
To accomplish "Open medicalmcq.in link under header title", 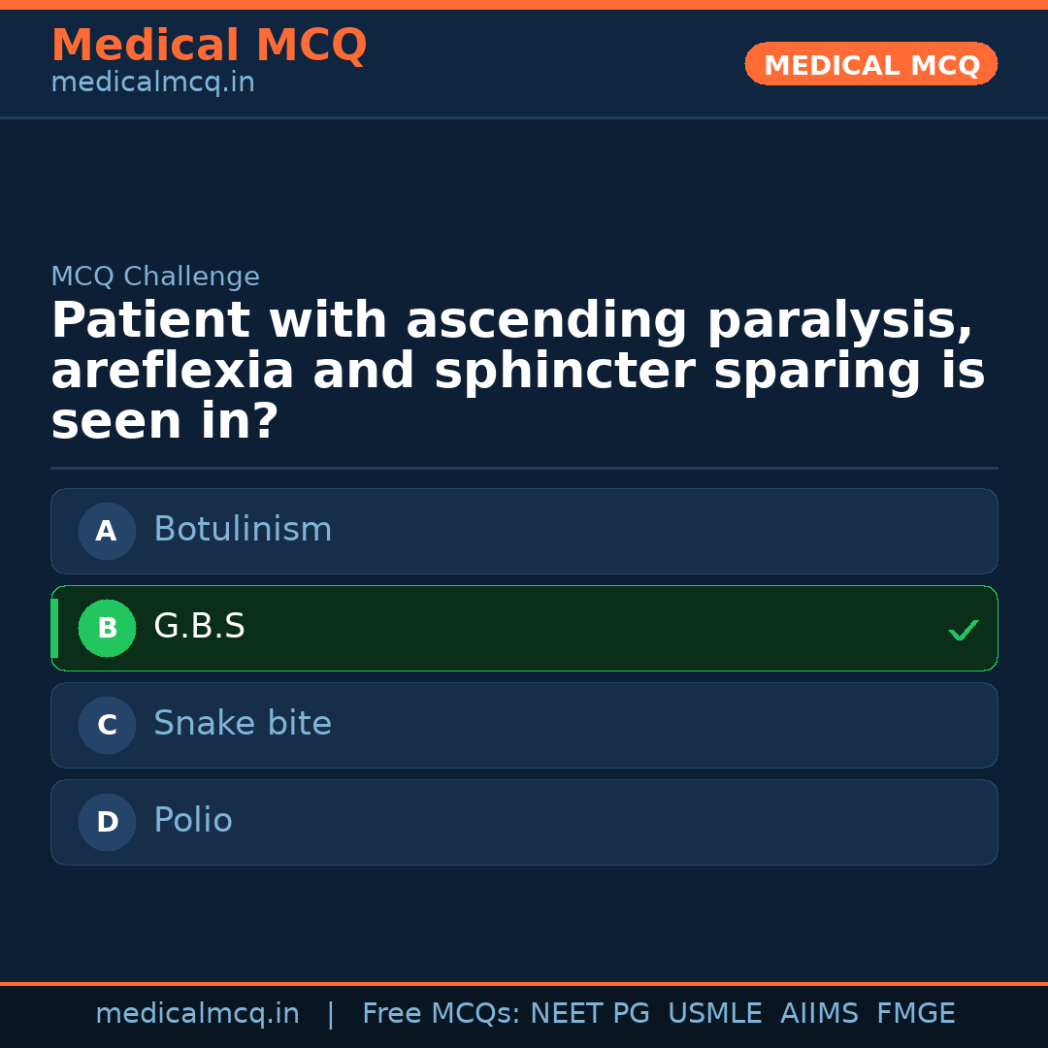I will coord(152,83).
